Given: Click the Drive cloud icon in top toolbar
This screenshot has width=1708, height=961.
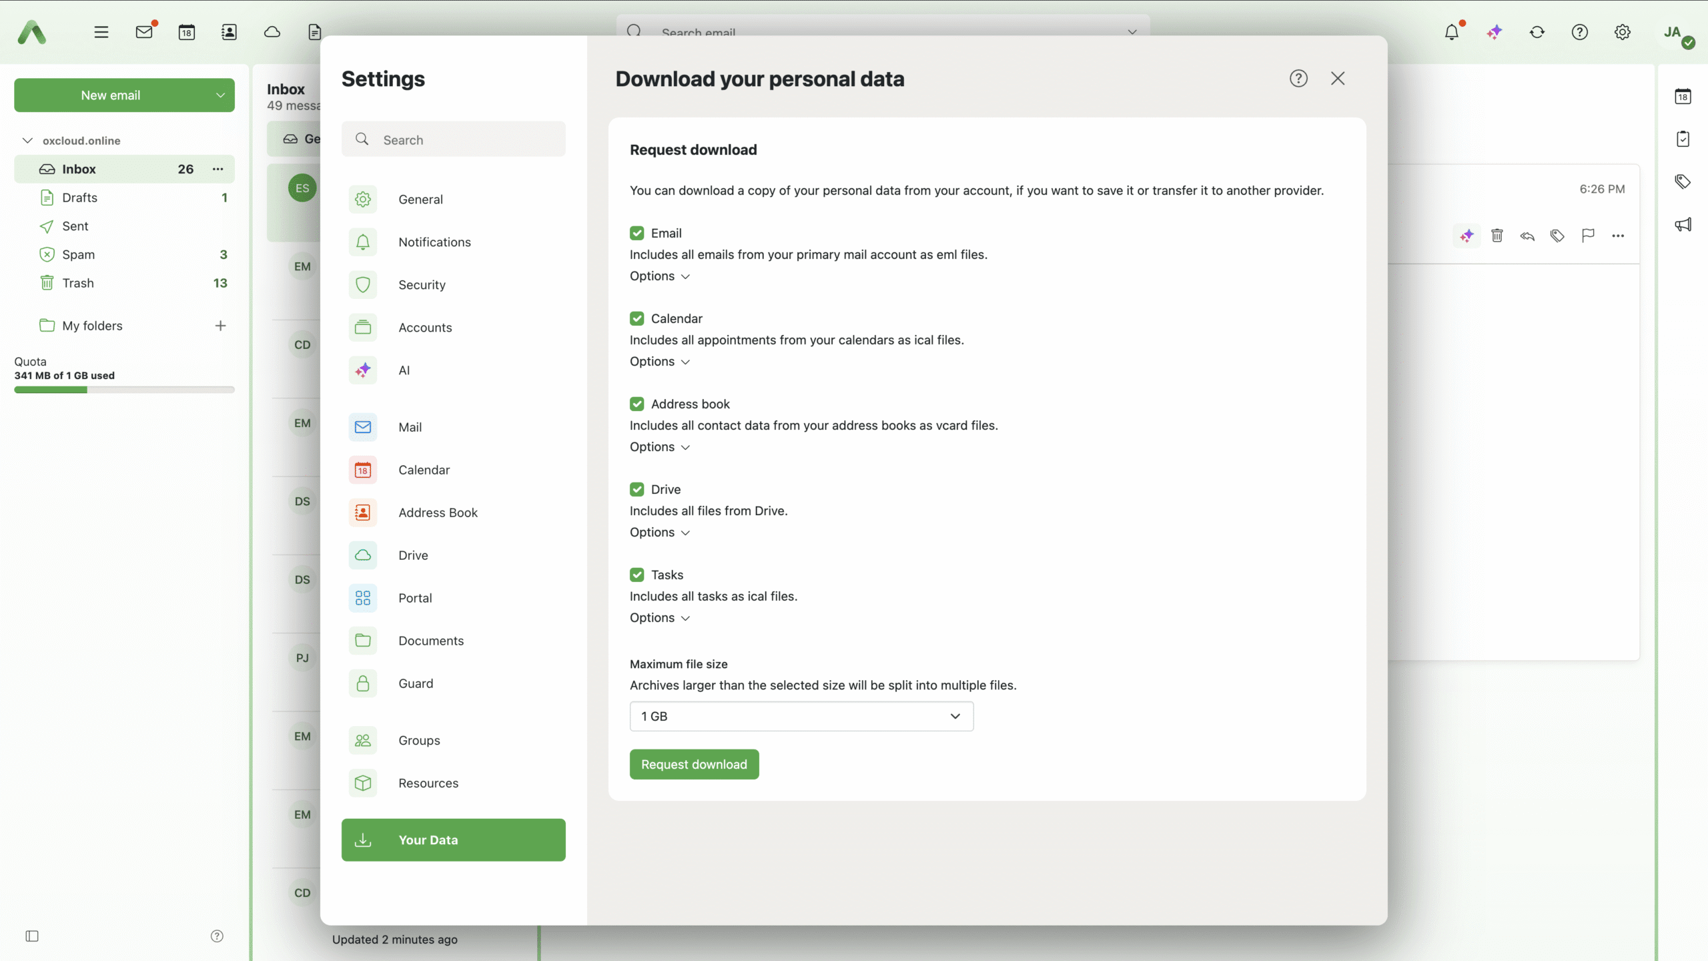Looking at the screenshot, I should coord(272,32).
